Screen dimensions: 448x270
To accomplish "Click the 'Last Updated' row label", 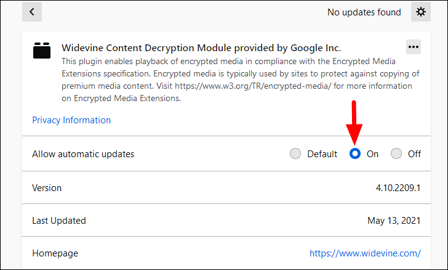I will point(59,221).
